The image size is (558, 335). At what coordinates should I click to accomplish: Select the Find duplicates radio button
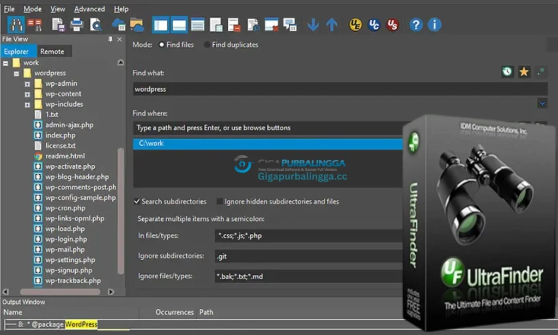click(207, 45)
